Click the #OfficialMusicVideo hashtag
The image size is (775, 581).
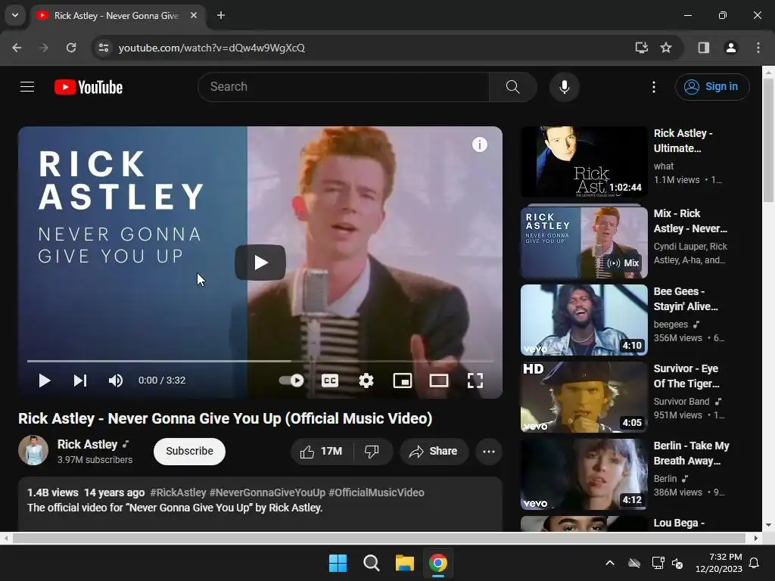pos(376,492)
